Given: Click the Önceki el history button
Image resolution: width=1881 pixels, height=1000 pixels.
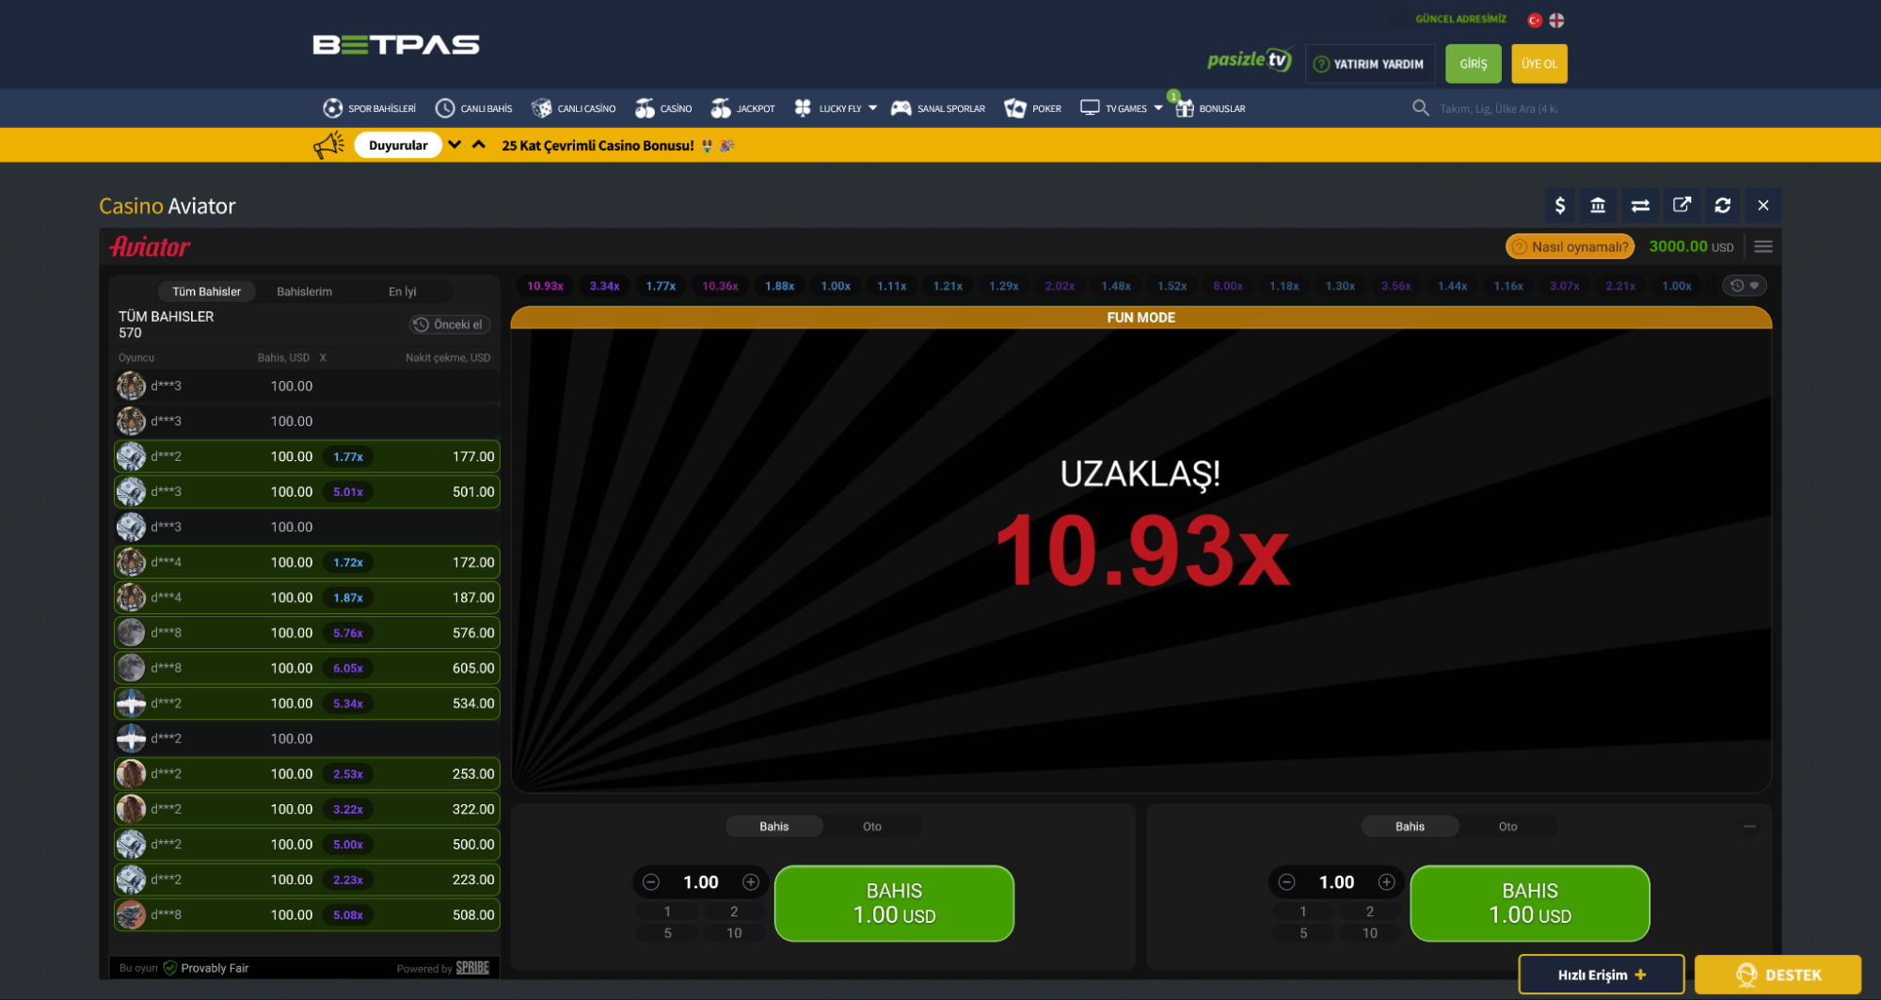Looking at the screenshot, I should point(449,325).
